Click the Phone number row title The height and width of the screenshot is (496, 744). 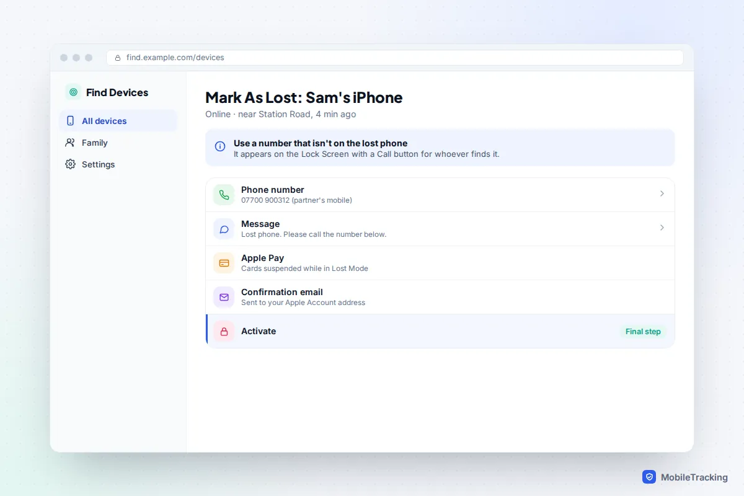273,190
